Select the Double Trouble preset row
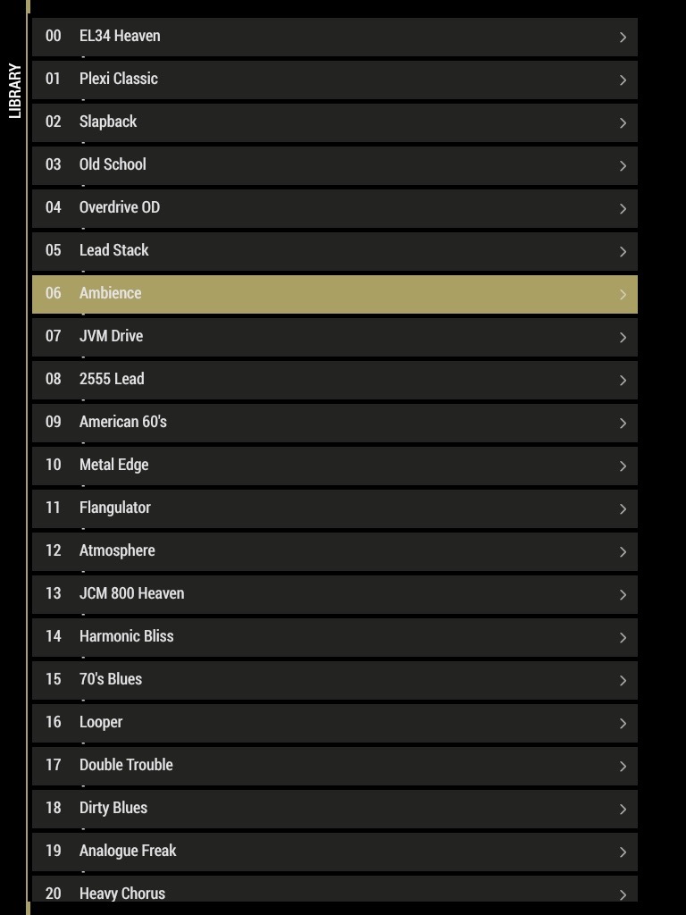This screenshot has height=915, width=686. (x=335, y=766)
